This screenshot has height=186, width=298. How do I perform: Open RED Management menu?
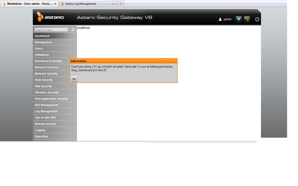[x=55, y=105]
